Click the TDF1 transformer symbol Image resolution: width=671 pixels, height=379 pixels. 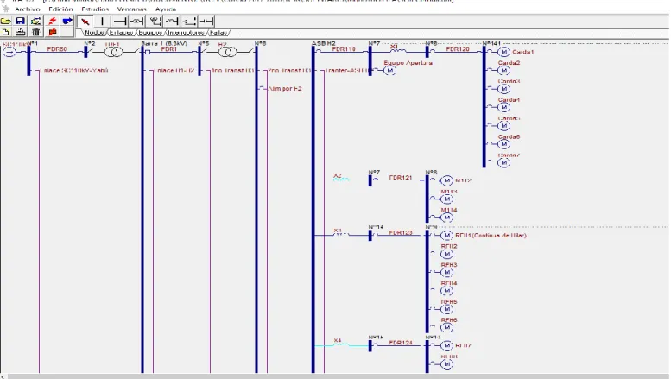[113, 52]
